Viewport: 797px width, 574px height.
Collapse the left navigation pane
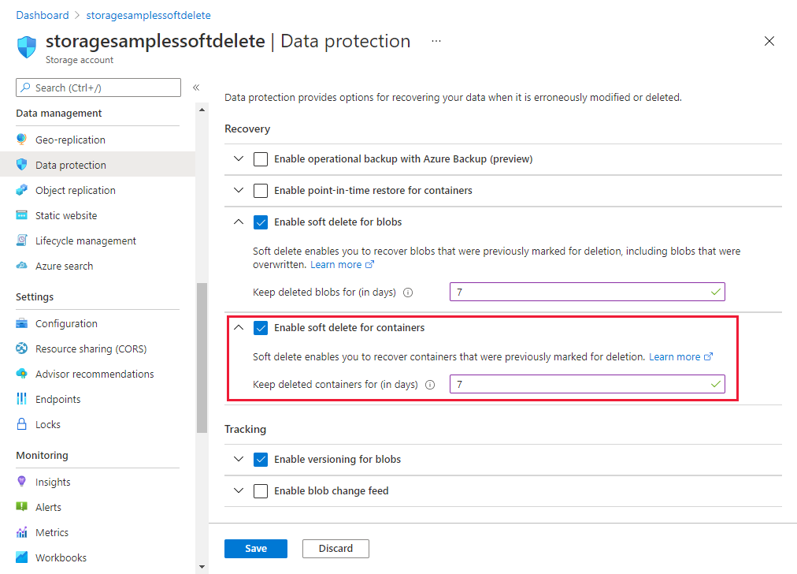tap(195, 88)
